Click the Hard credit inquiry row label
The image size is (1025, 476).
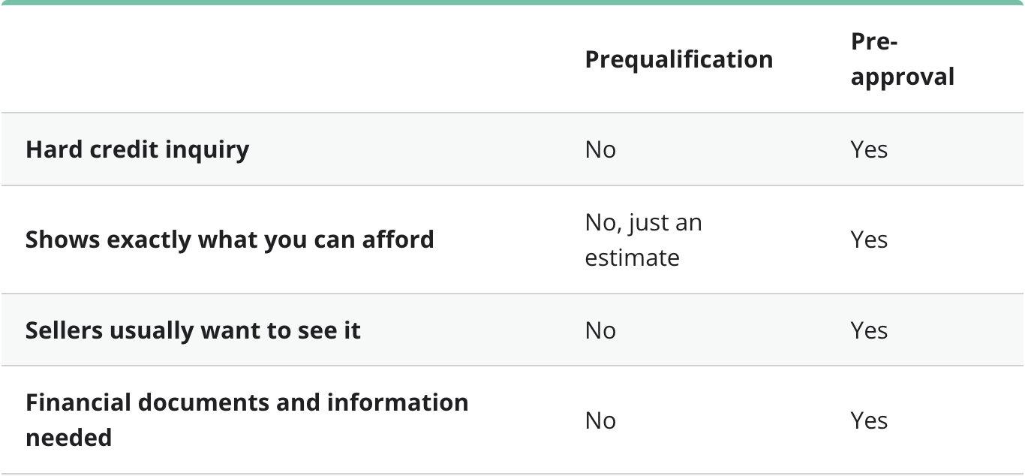137,149
